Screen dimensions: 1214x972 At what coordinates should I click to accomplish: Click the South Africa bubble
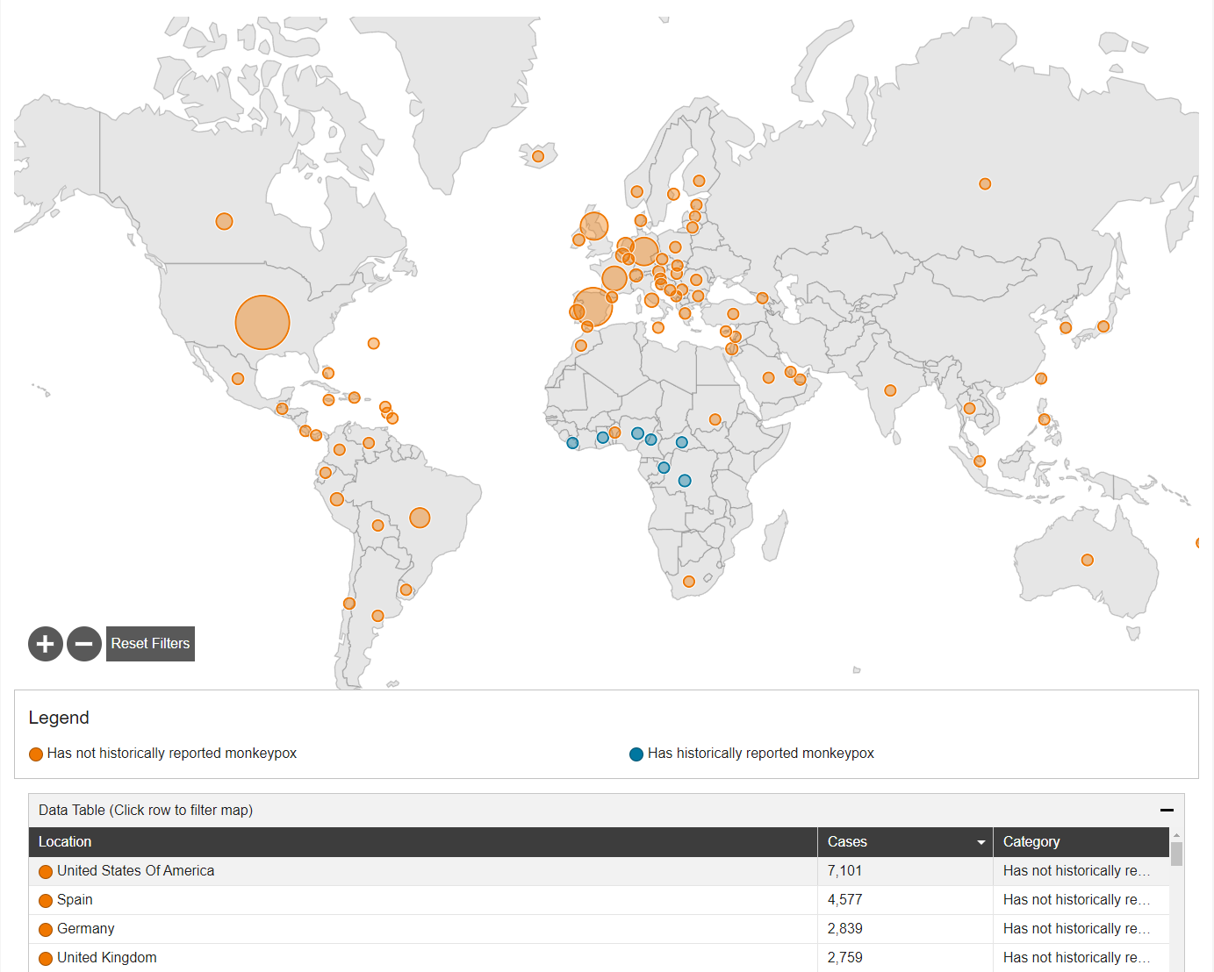click(x=689, y=582)
